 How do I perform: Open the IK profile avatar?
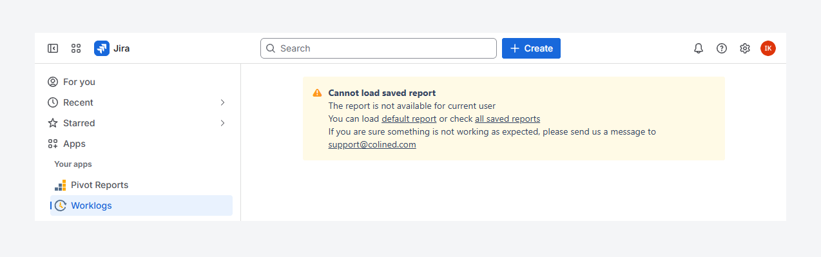coord(768,48)
